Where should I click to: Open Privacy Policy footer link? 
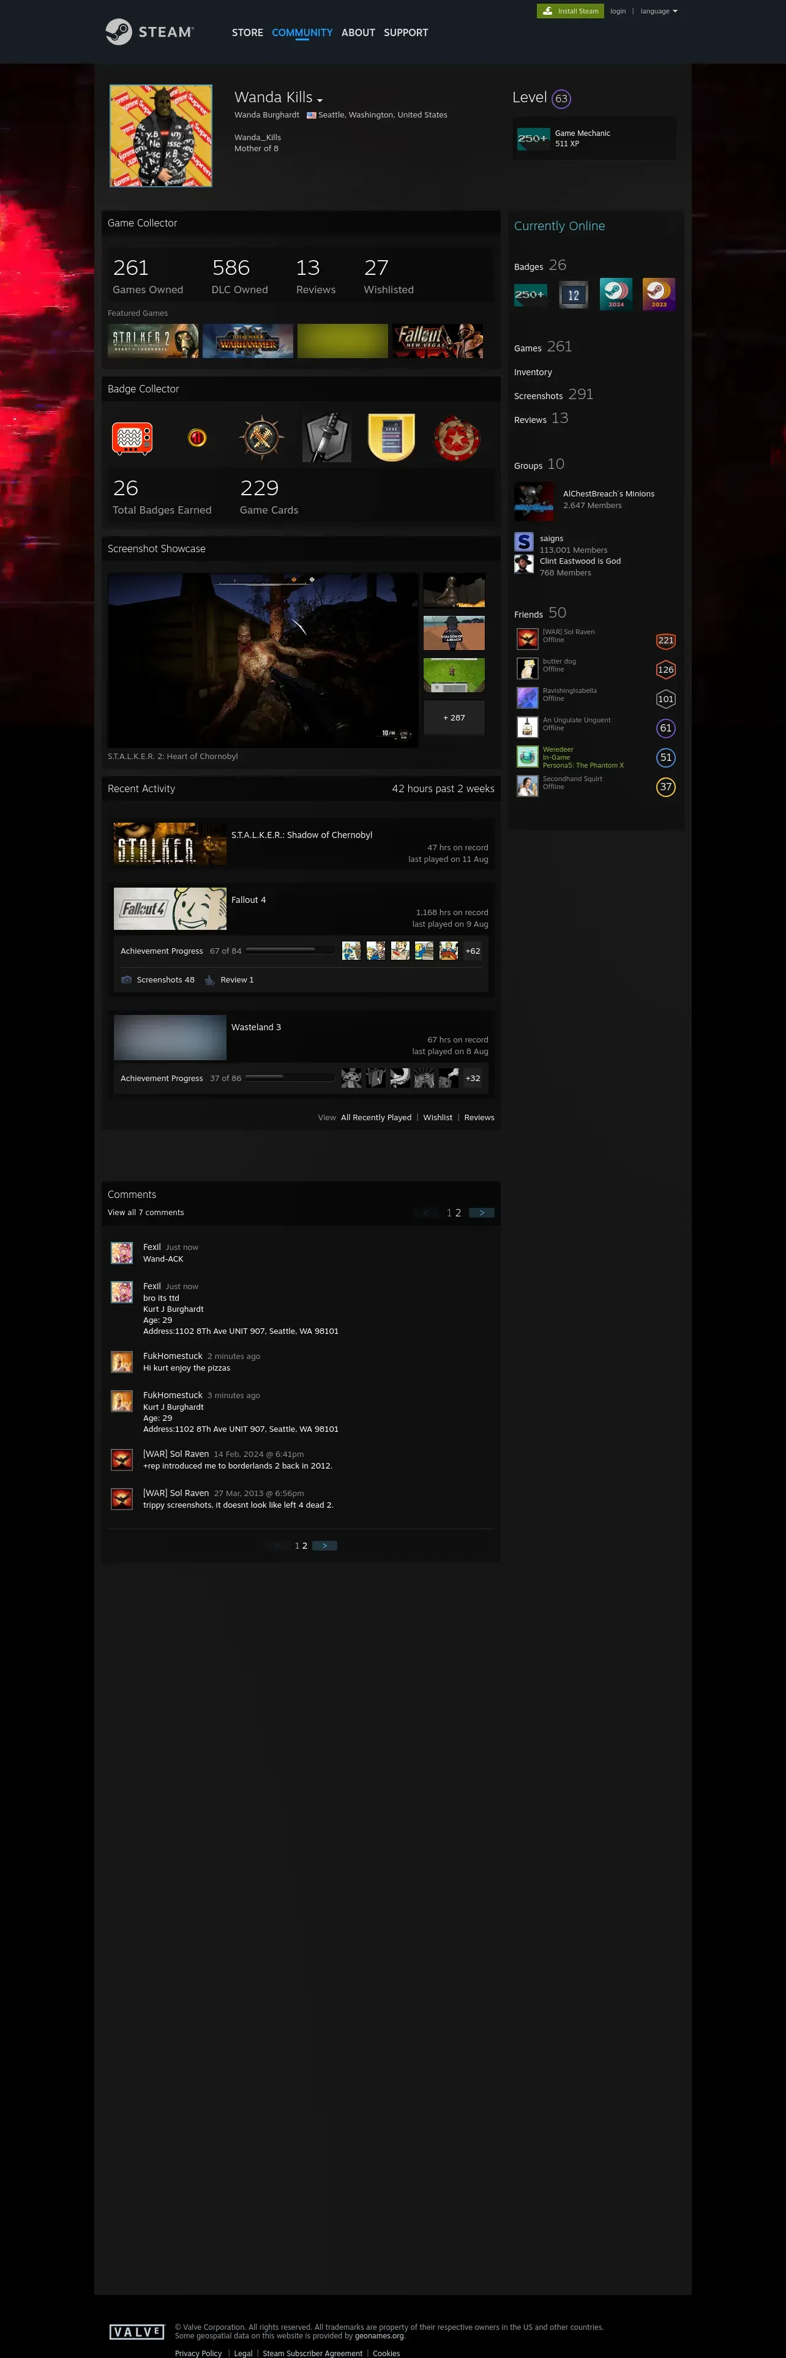(198, 2354)
